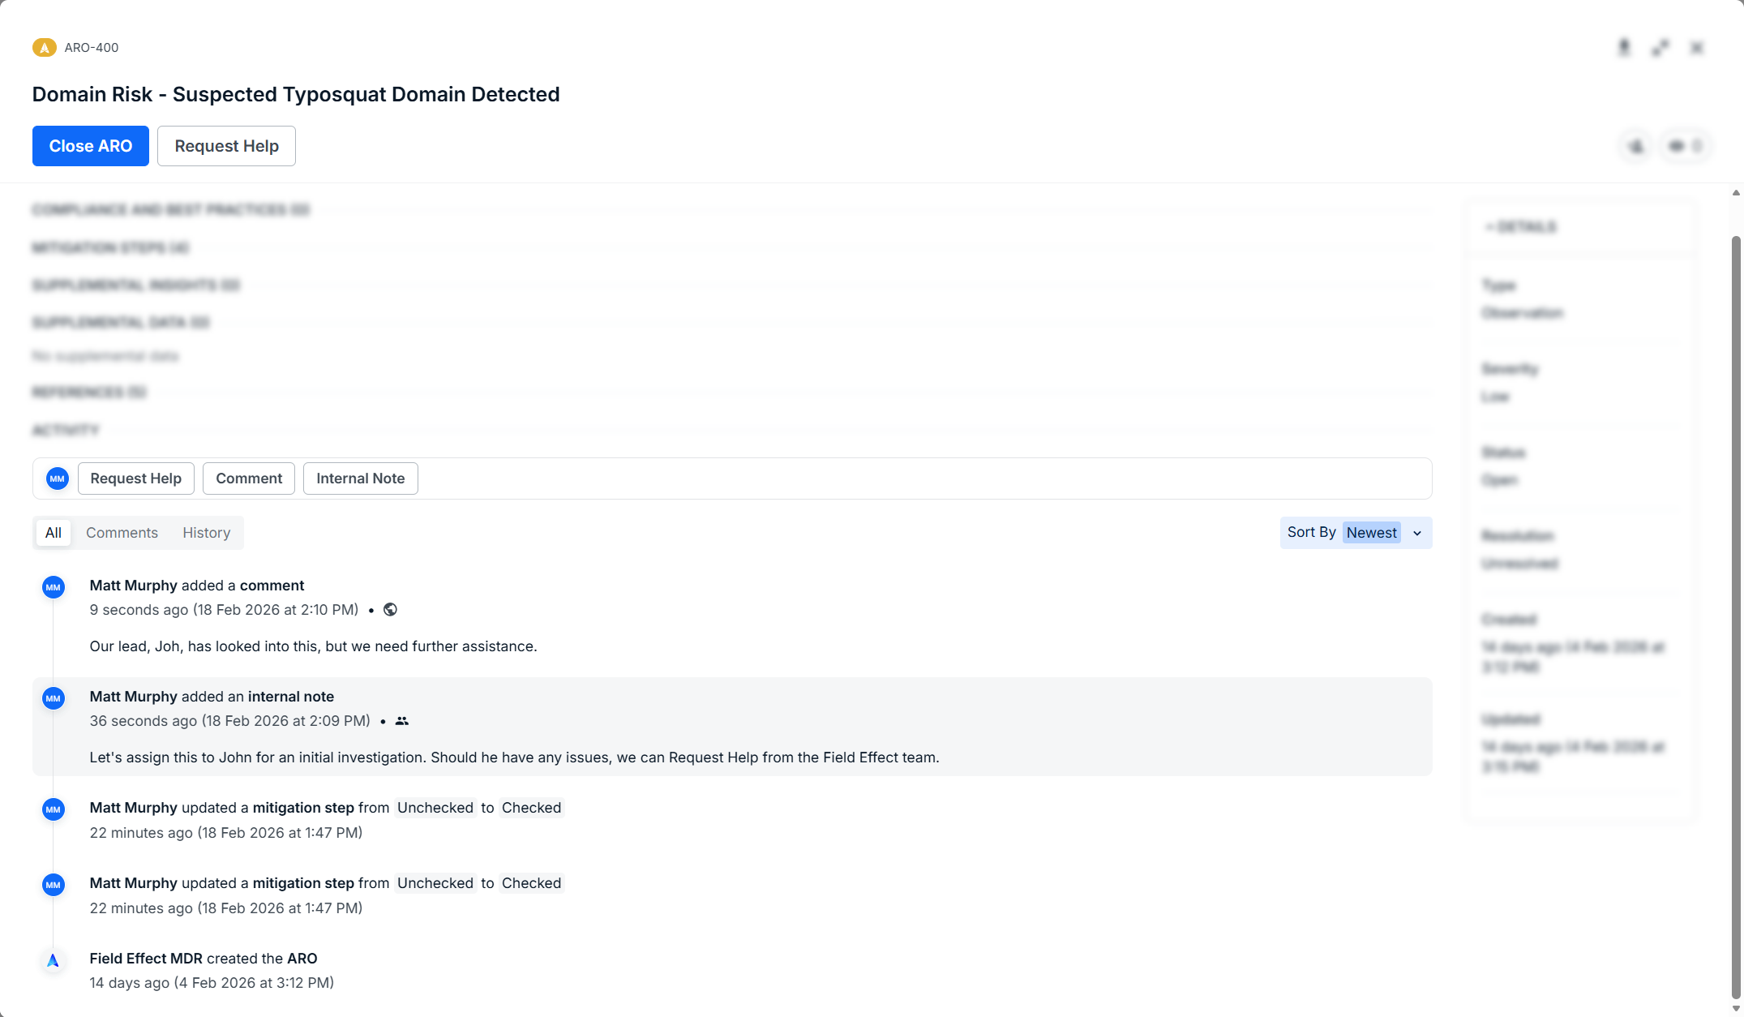The height and width of the screenshot is (1017, 1744).
Task: Click the chevron arrow on Sort By
Action: coord(1417,534)
